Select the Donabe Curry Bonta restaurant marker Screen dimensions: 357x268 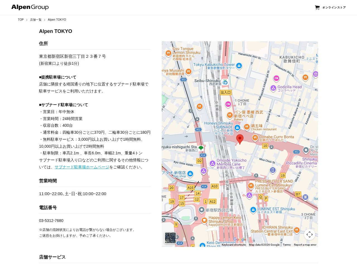coord(255,138)
